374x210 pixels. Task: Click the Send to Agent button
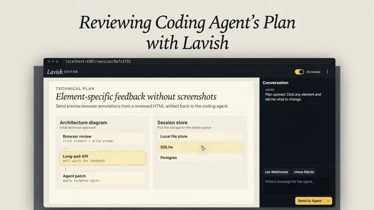coord(310,201)
